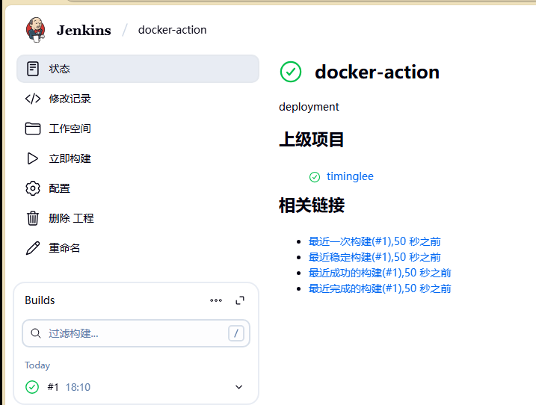The width and height of the screenshot is (536, 405).
Task: Click the green success icon of build #1
Action: tap(32, 387)
